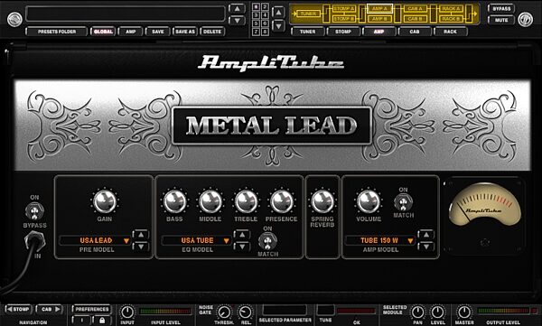This screenshot has width=542, height=326.
Task: Select the Rack A block in signal chain
Action: tap(451, 9)
